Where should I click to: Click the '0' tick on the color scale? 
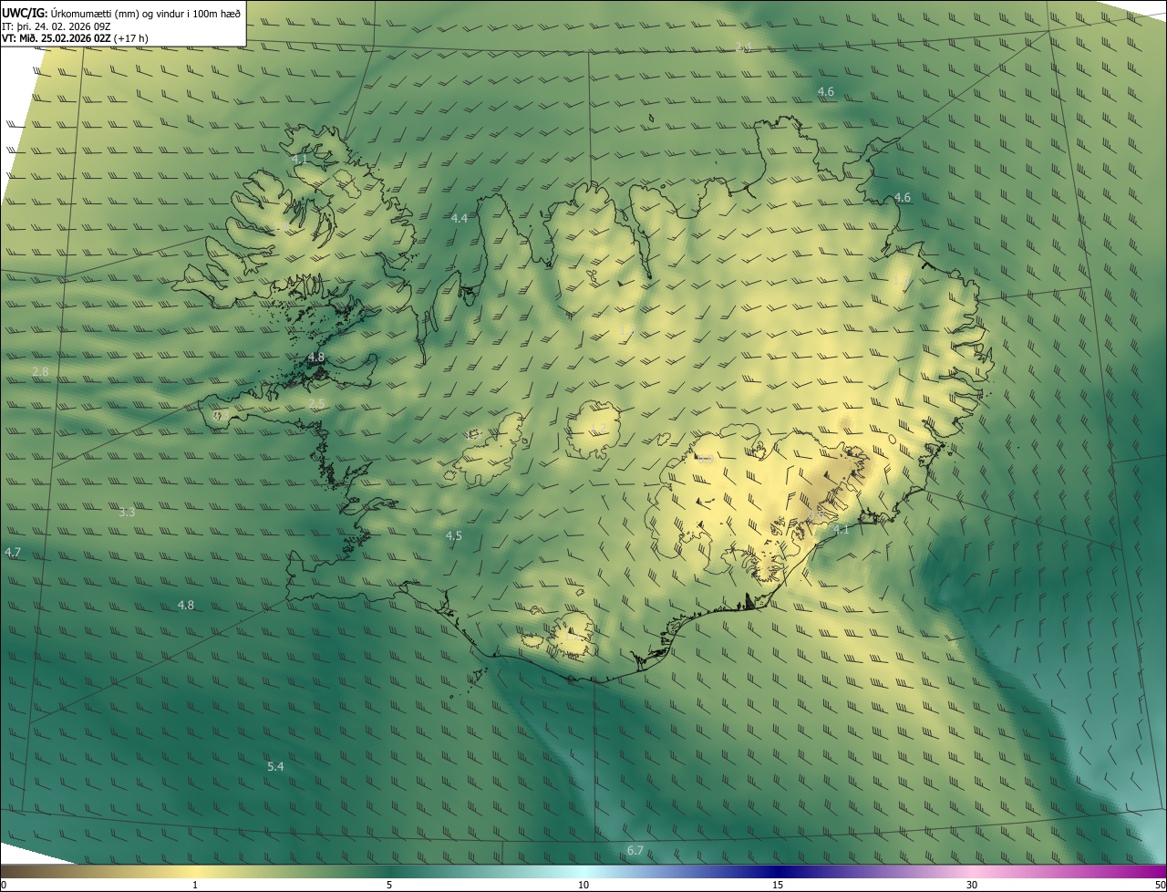(x=4, y=885)
